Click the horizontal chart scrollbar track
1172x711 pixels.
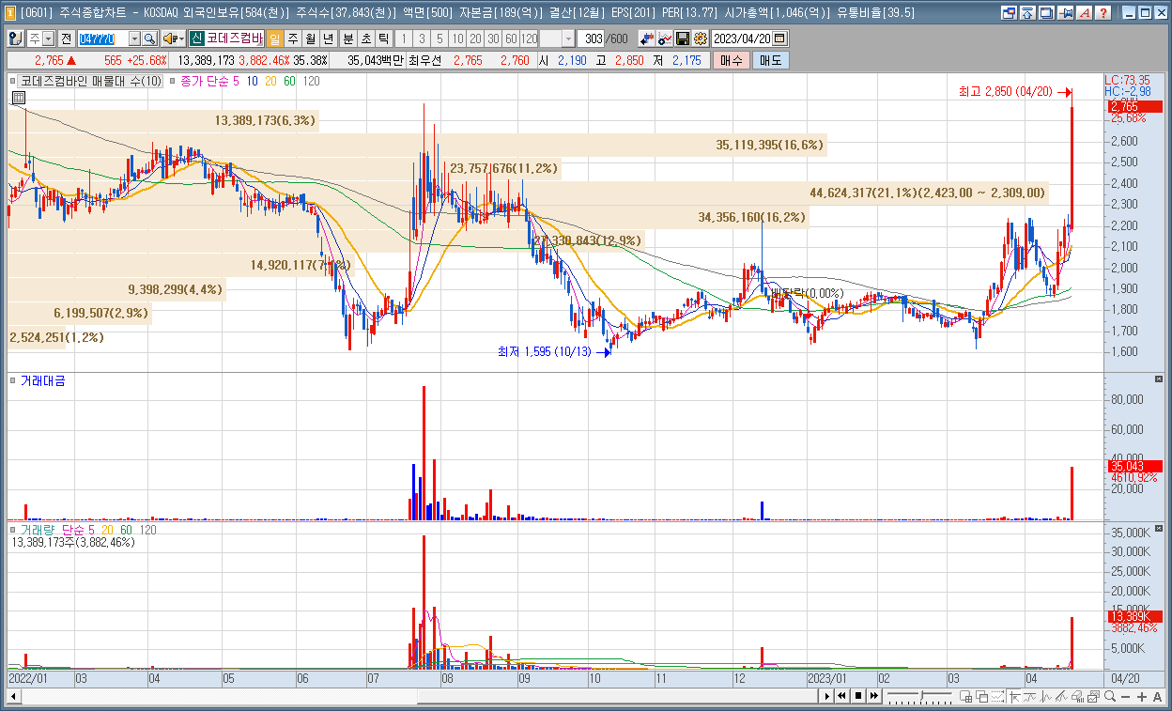pos(418,696)
